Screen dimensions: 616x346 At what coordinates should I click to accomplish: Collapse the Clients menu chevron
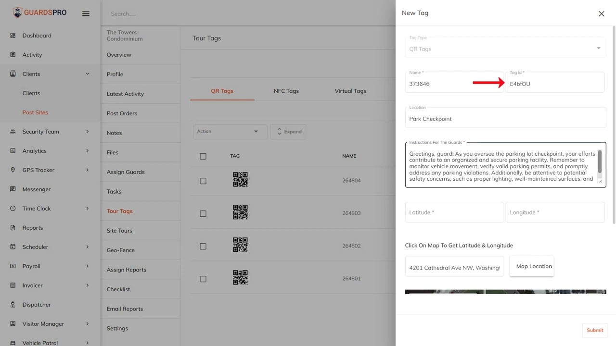tap(87, 74)
